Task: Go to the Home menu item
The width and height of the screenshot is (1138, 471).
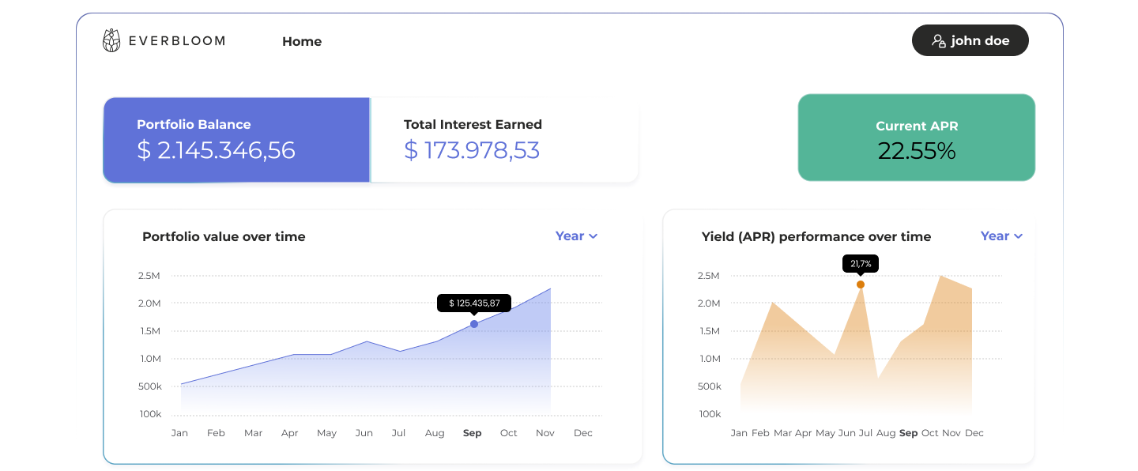Action: click(302, 42)
